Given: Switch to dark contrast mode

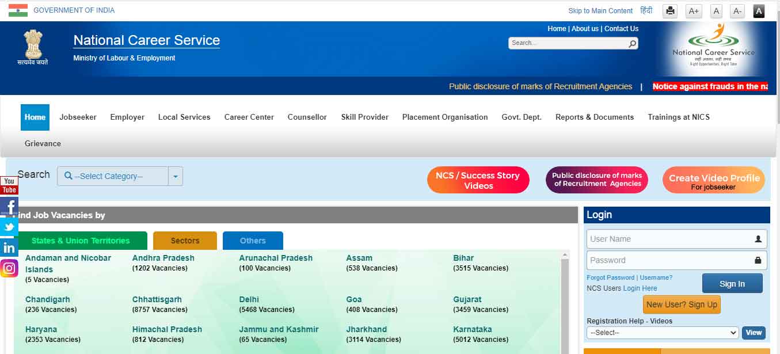Looking at the screenshot, I should point(759,11).
